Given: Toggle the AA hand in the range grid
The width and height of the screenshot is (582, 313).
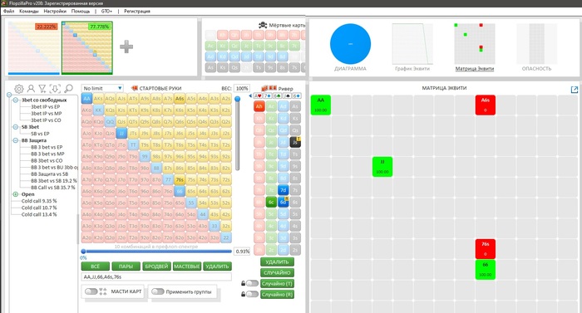Looking at the screenshot, I should pos(86,99).
